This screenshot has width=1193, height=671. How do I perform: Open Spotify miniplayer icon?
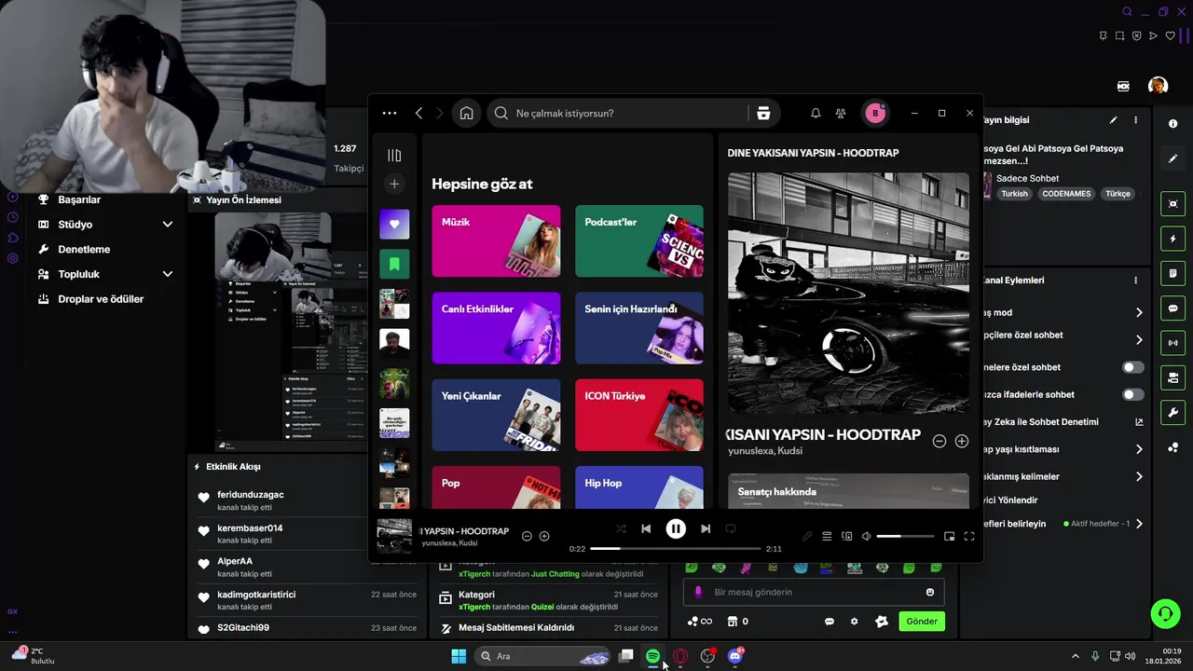949,536
